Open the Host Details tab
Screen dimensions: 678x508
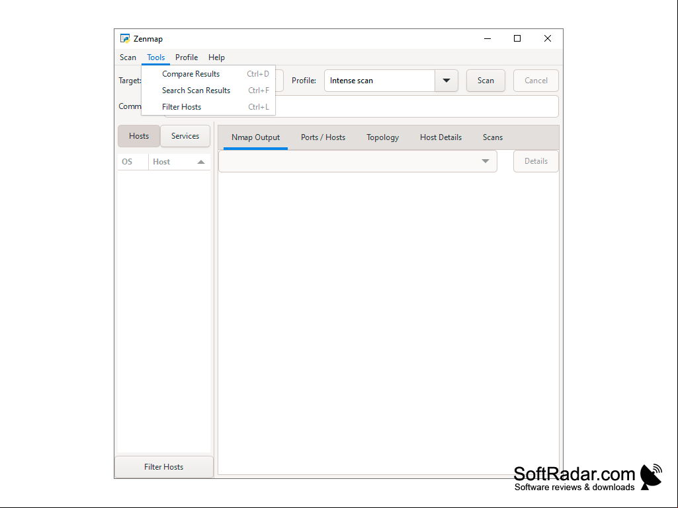click(441, 137)
